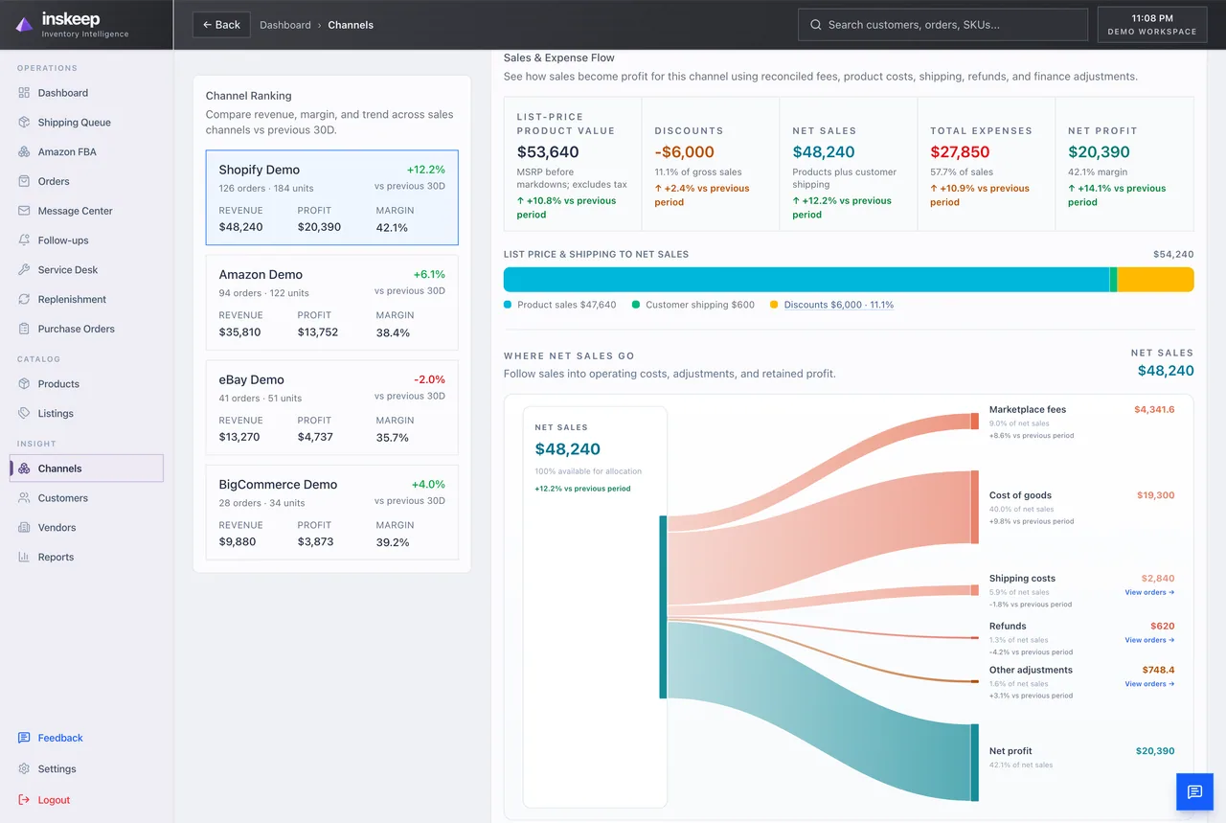Screen dimensions: 1226x823
Task: Click the Listings tag icon
Action: [24, 414]
